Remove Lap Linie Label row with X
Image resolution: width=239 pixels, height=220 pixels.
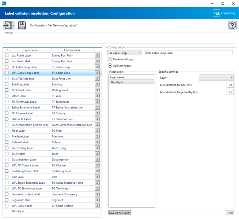97,61
